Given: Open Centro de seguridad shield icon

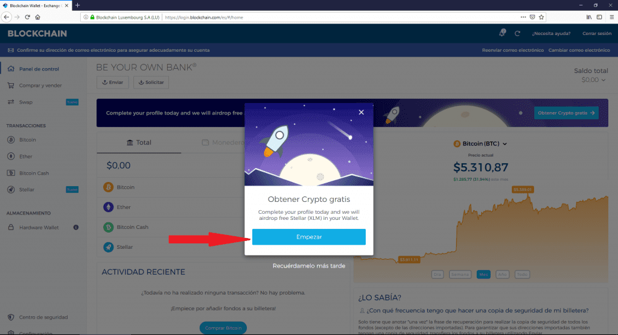Looking at the screenshot, I should [x=11, y=318].
